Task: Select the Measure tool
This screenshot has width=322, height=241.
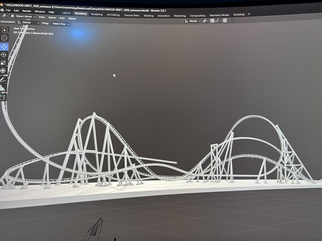Action: 3,88
